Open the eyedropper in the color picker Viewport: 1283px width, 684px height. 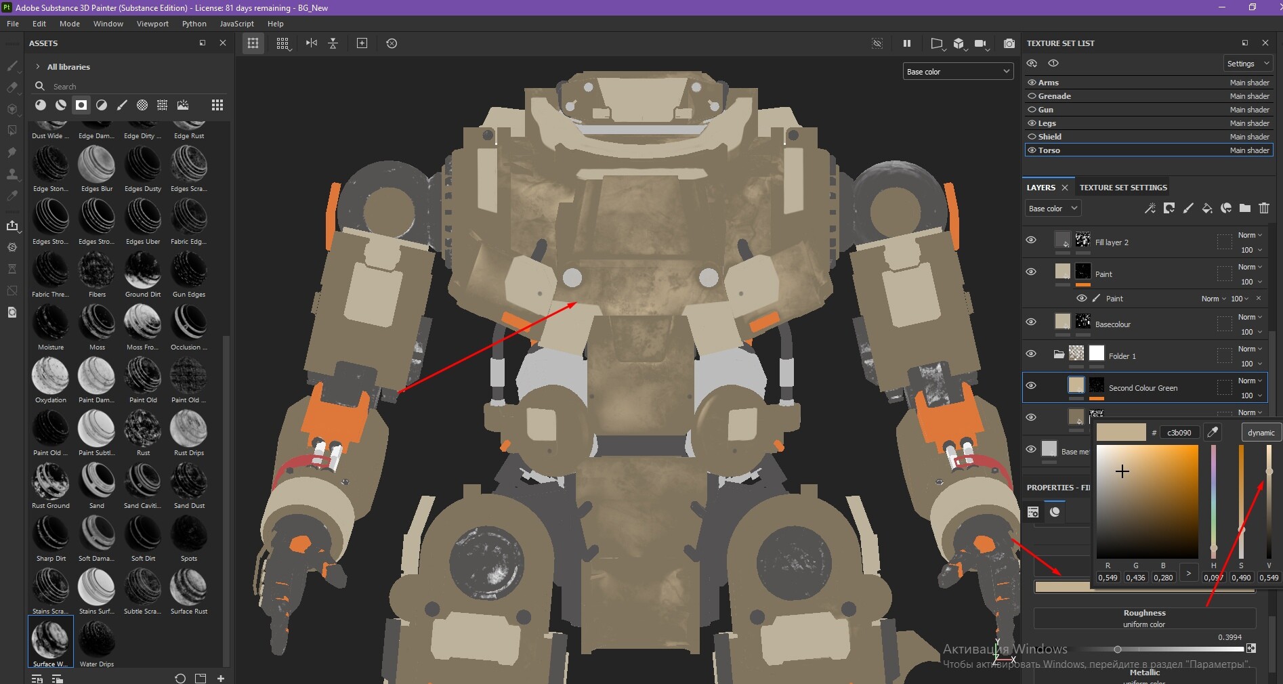[1213, 432]
